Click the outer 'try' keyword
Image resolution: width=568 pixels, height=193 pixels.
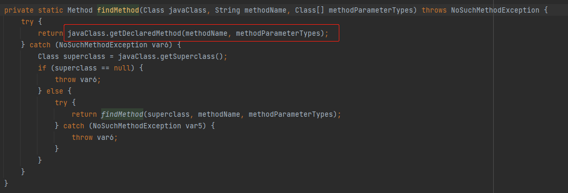coord(27,22)
